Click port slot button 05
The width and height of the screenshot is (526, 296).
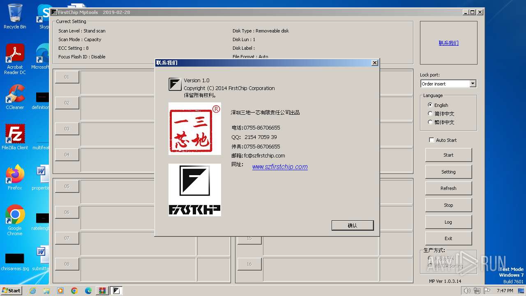pyautogui.click(x=67, y=186)
